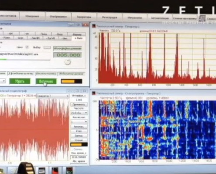
Task: Open the Частота 25.0 кГц dropdown
Action: (x=79, y=113)
